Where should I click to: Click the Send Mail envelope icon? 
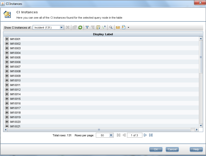tap(118, 27)
